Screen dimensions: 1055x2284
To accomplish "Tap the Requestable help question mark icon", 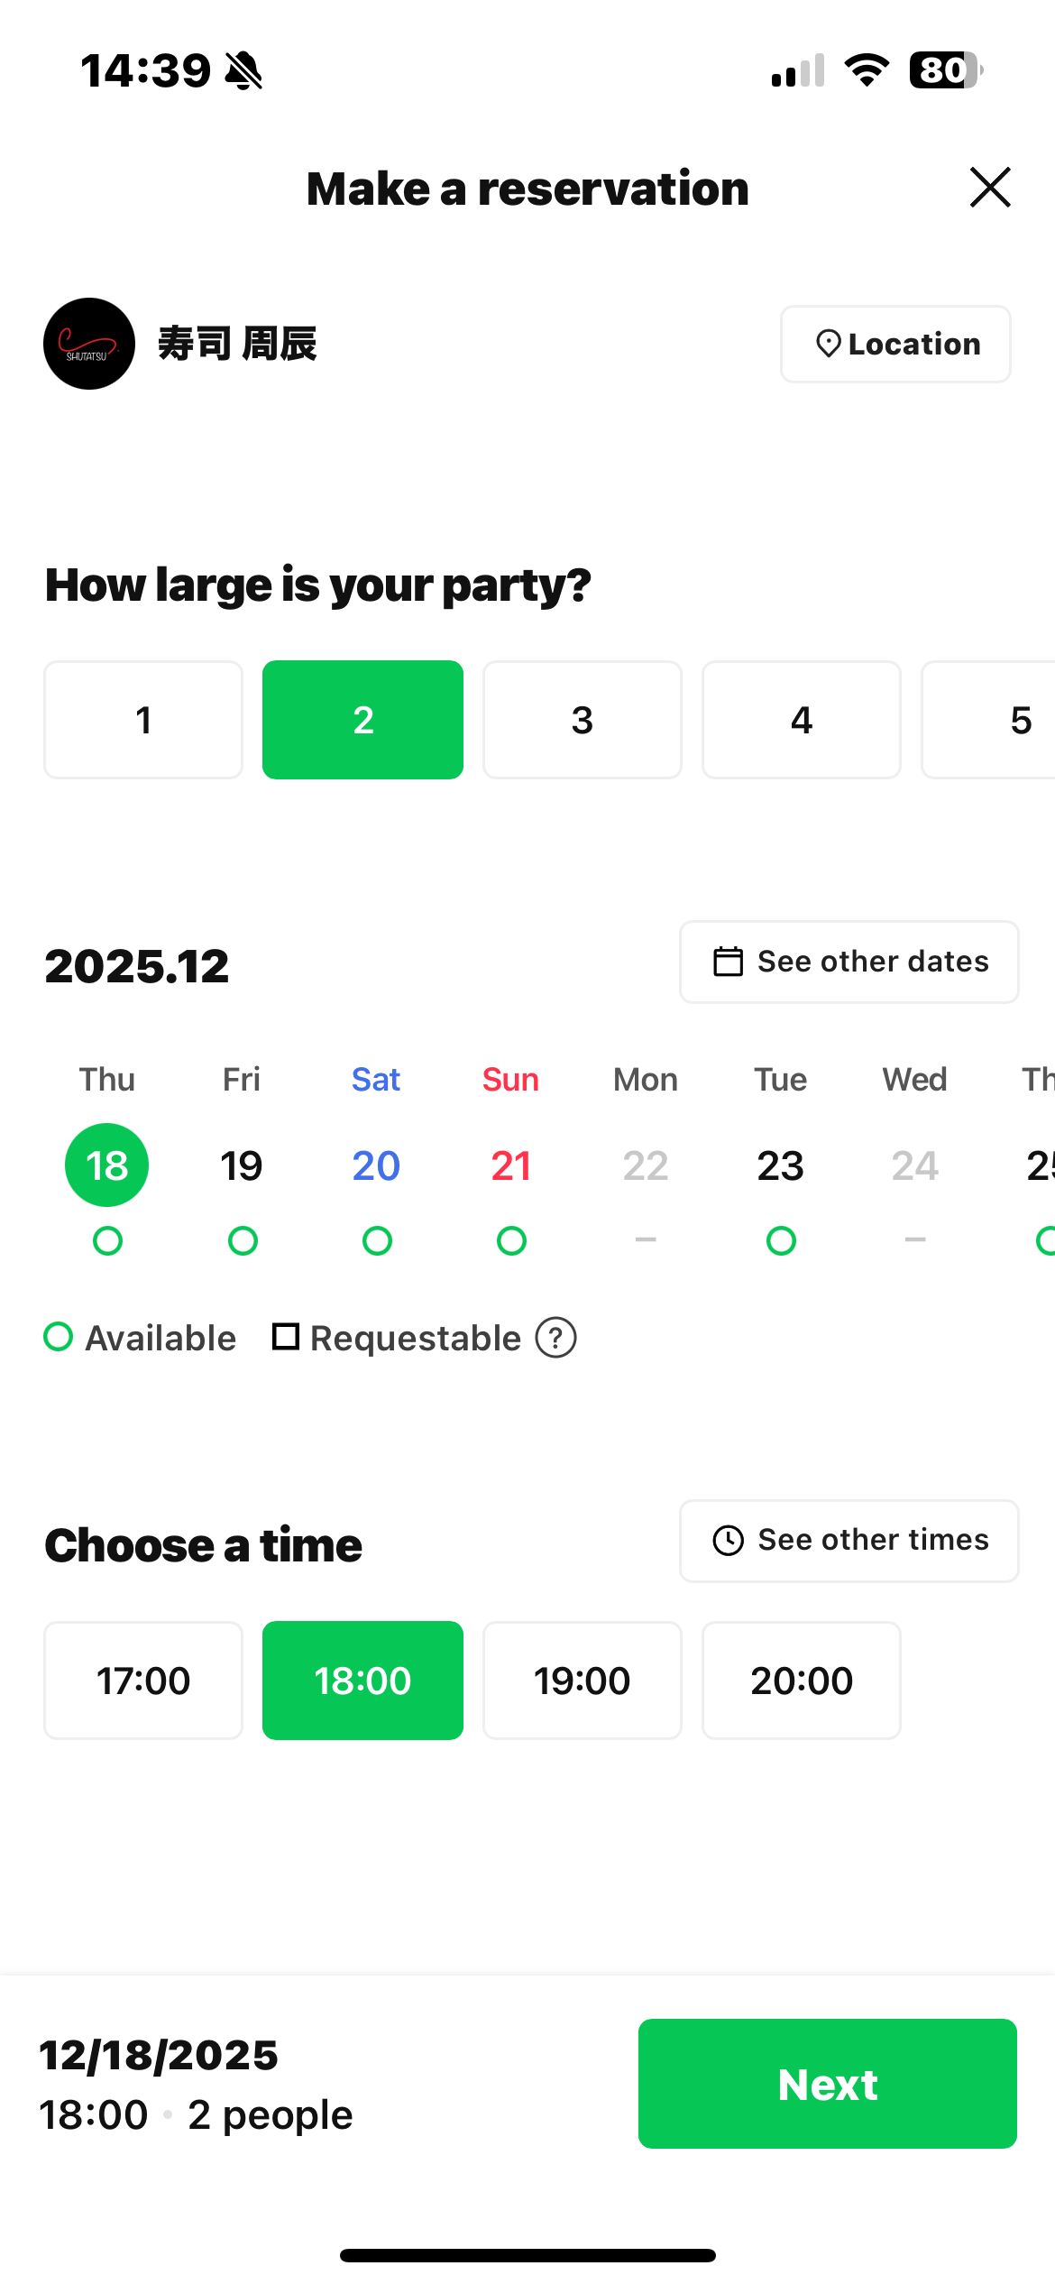I will coord(555,1338).
